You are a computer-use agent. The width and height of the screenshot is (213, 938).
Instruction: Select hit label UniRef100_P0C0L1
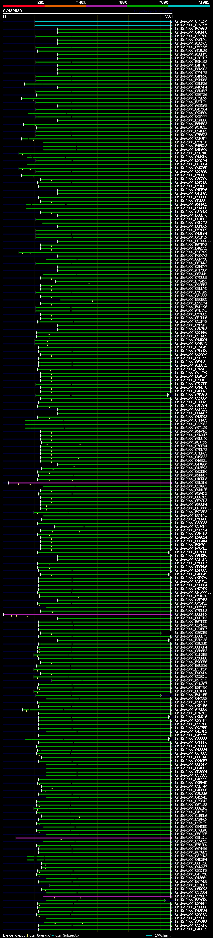point(191,549)
